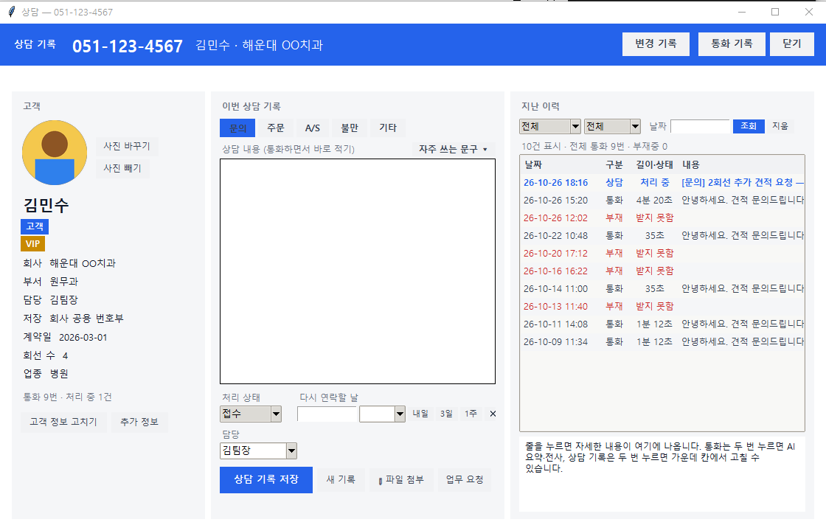Click the 회사 공용 번호부 value
Image resolution: width=826 pixels, height=525 pixels.
click(86, 319)
